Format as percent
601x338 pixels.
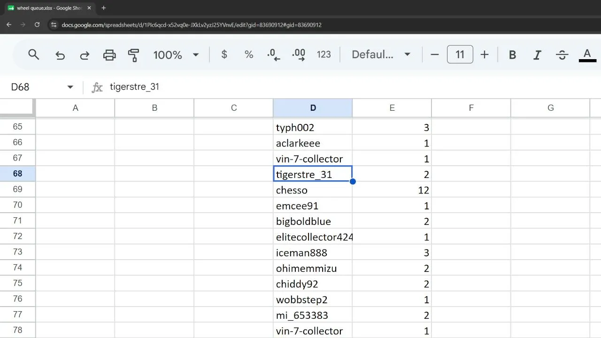point(249,54)
